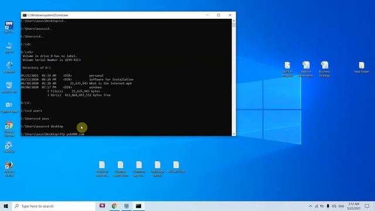Open the network icon in system tray
The height and width of the screenshot is (211, 375).
coord(316,206)
